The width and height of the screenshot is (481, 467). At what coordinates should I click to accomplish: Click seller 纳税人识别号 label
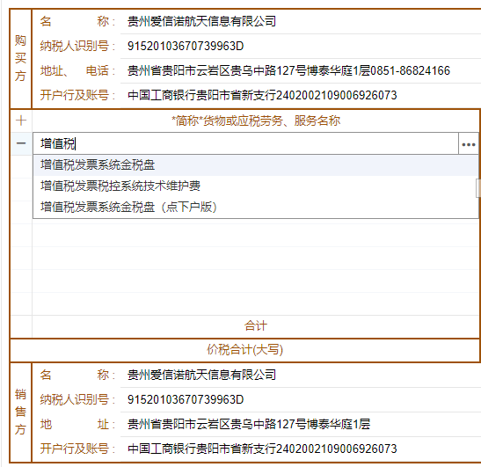tap(77, 399)
